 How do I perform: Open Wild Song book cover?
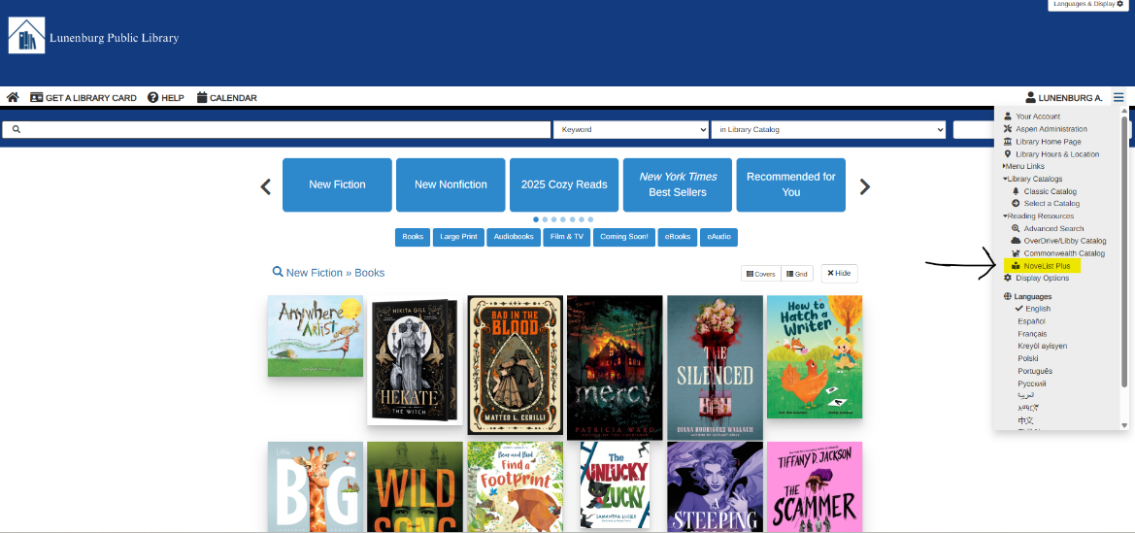[x=415, y=486]
